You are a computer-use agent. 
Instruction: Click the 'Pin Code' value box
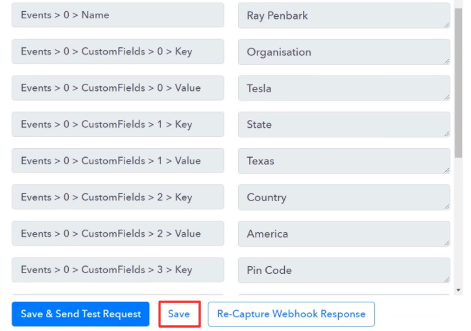344,270
